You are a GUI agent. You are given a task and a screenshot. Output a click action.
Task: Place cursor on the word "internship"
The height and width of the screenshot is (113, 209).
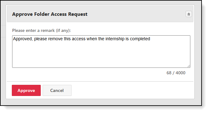pyautogui.click(x=115, y=39)
